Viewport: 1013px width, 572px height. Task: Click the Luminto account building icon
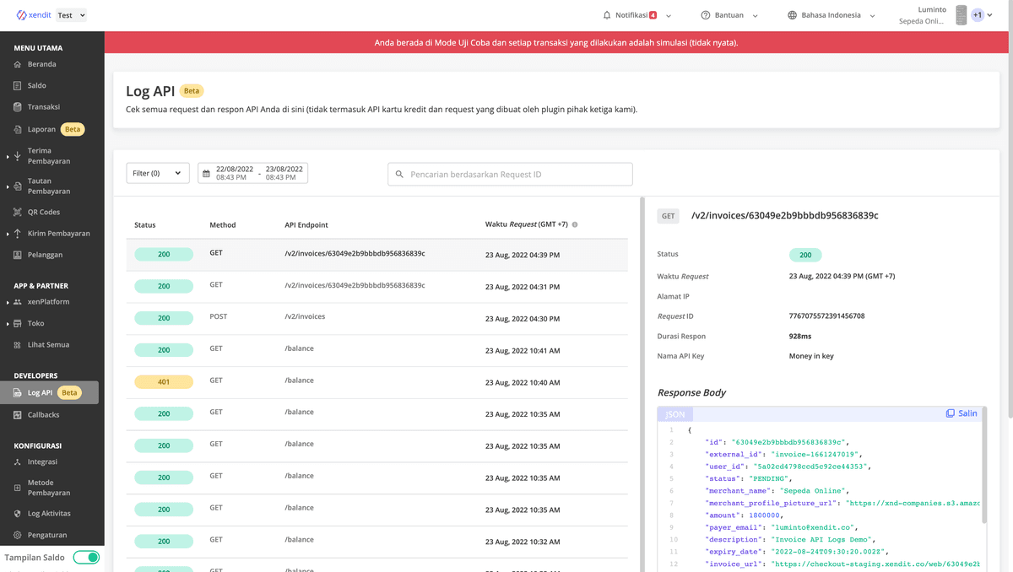pyautogui.click(x=961, y=15)
